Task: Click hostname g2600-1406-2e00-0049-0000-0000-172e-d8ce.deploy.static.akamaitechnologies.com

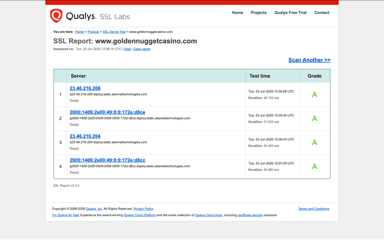Action: click(130, 118)
